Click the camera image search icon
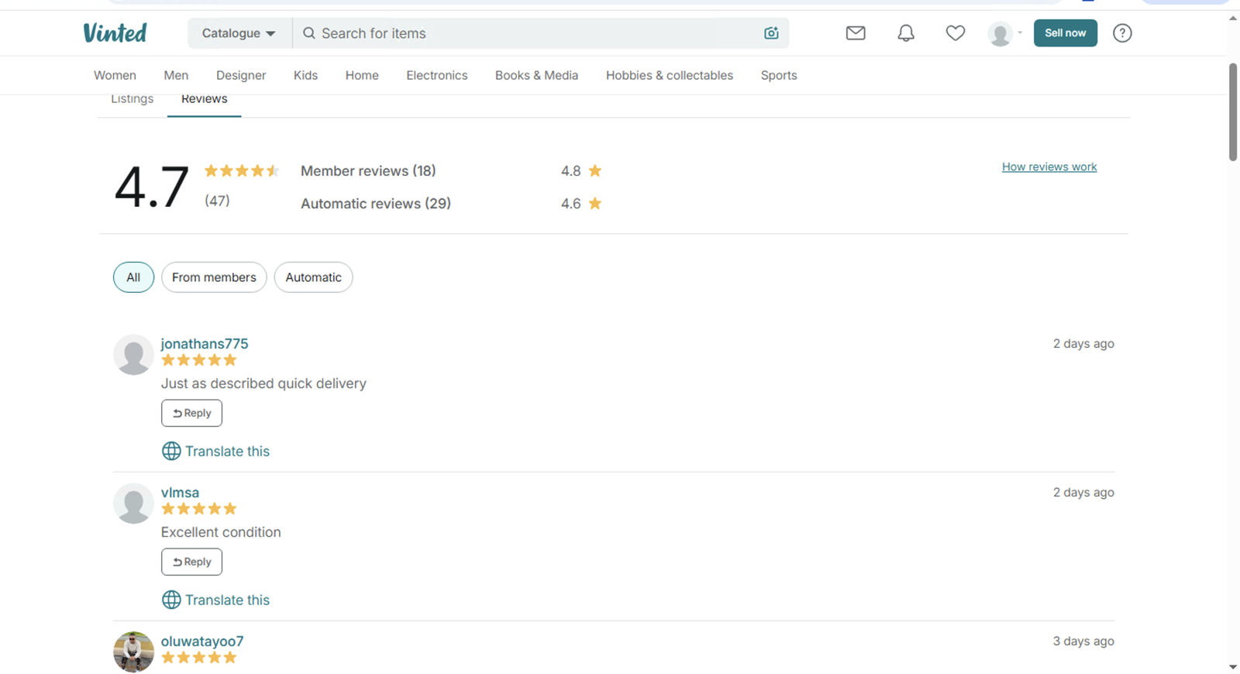Viewport: 1240px width, 674px height. pos(771,33)
